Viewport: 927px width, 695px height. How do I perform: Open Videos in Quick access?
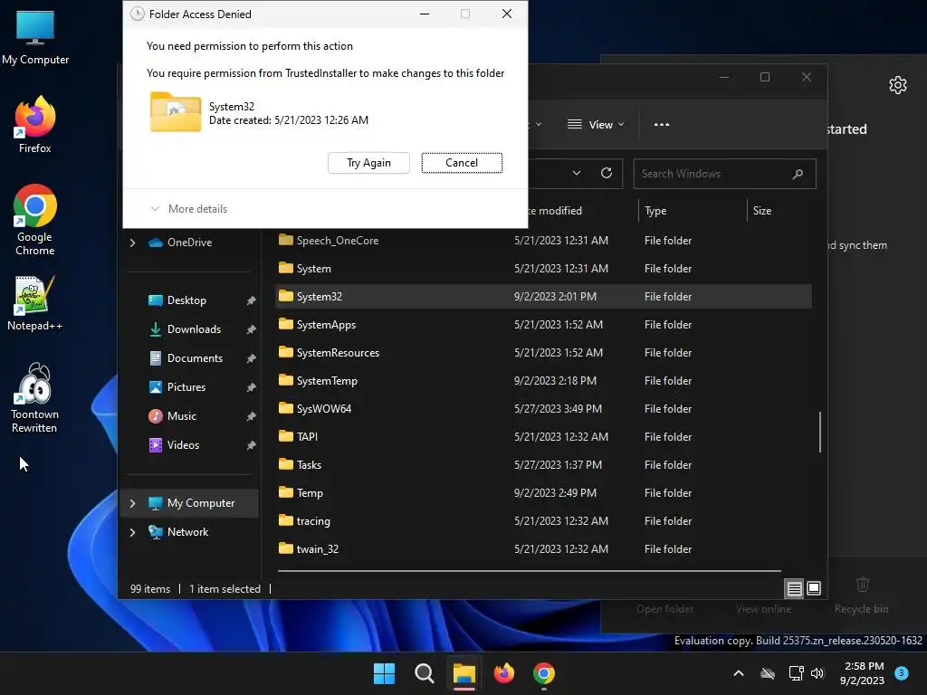click(183, 445)
